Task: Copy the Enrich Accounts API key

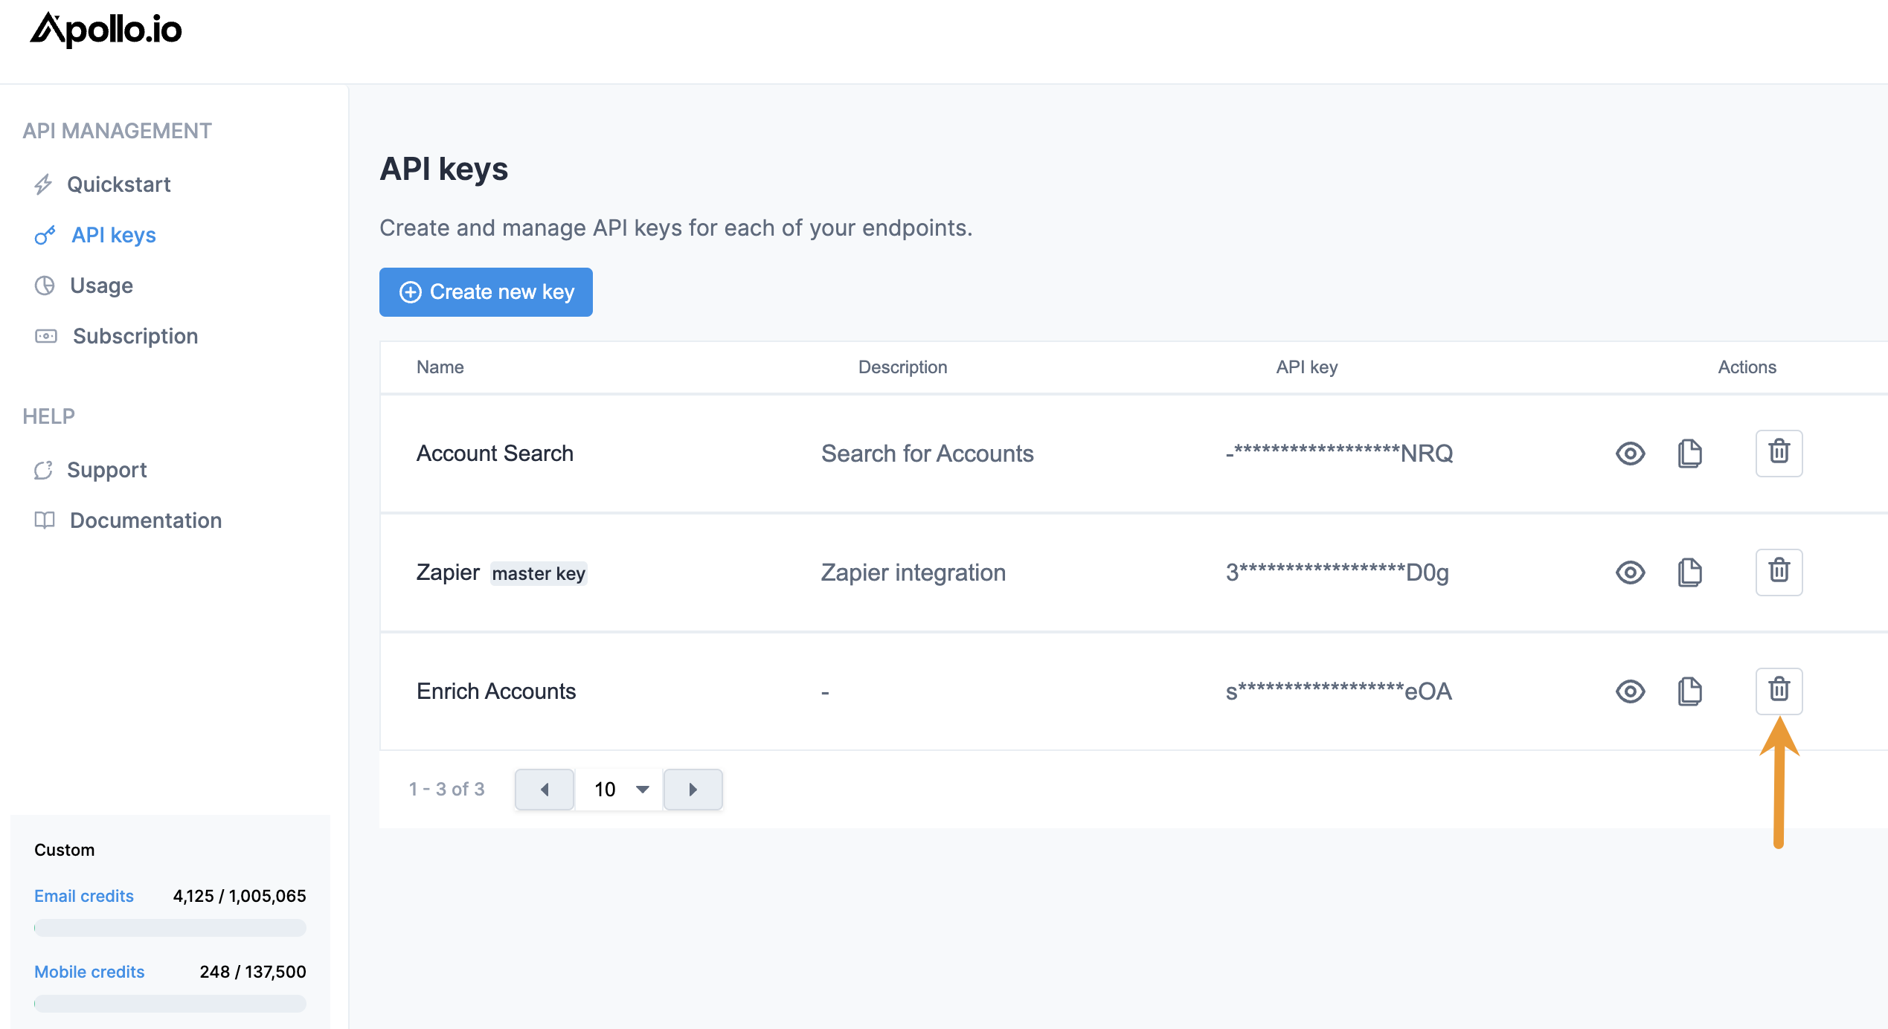Action: pyautogui.click(x=1690, y=691)
